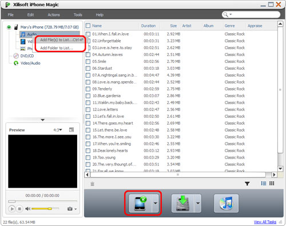Screen dimensions: 286x226
Task: Open the search options dropdown arrow
Action: coord(231,14)
